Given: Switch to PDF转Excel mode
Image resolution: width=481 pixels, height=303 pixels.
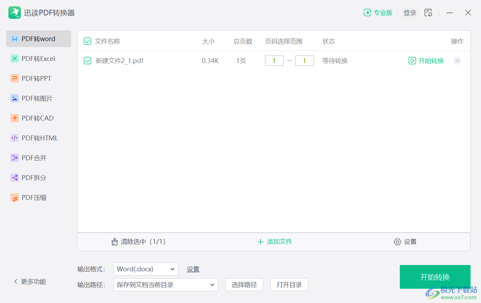Looking at the screenshot, I should click(x=39, y=59).
